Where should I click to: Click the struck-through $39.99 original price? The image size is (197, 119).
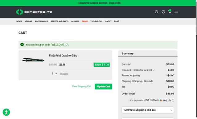click(x=53, y=65)
